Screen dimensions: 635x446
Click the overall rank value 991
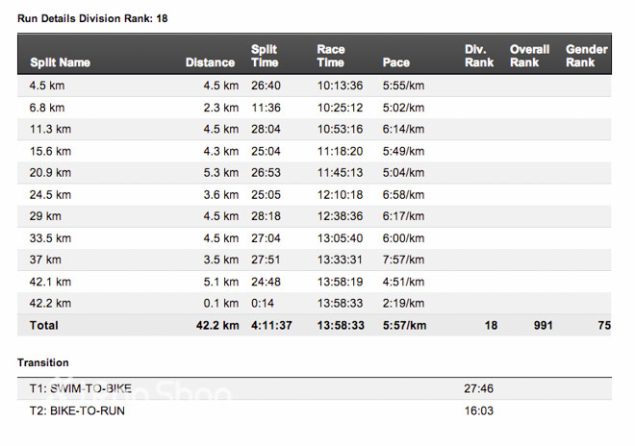[543, 326]
